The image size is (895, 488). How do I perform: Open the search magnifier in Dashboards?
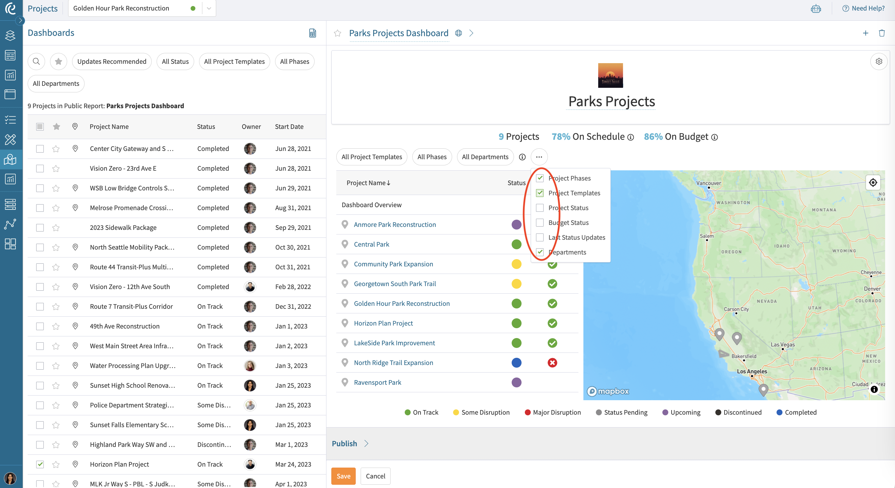pos(37,61)
